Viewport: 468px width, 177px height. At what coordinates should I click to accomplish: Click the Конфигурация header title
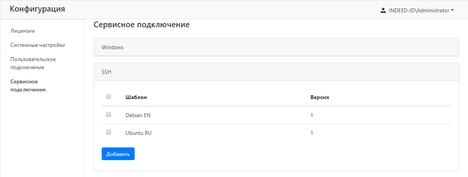(x=37, y=9)
